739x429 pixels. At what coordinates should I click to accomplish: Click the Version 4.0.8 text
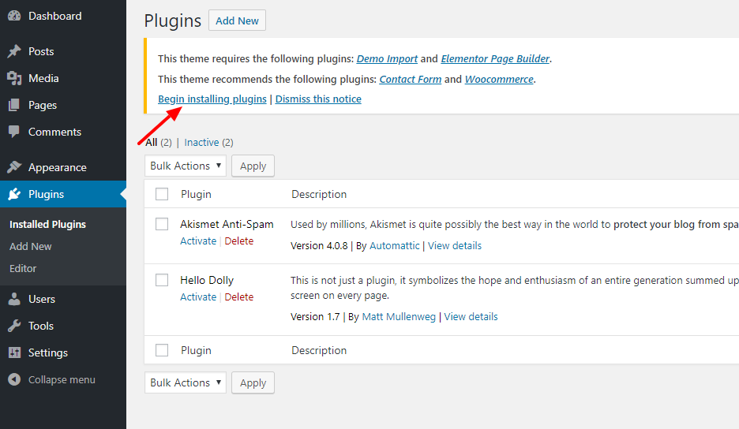click(x=319, y=245)
